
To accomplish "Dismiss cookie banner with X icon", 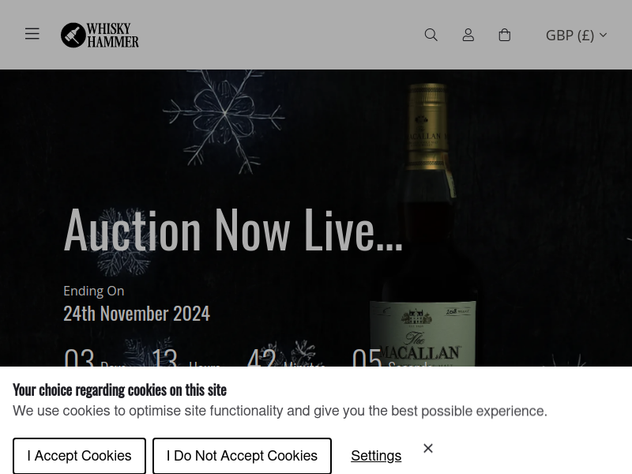I will coord(428,448).
